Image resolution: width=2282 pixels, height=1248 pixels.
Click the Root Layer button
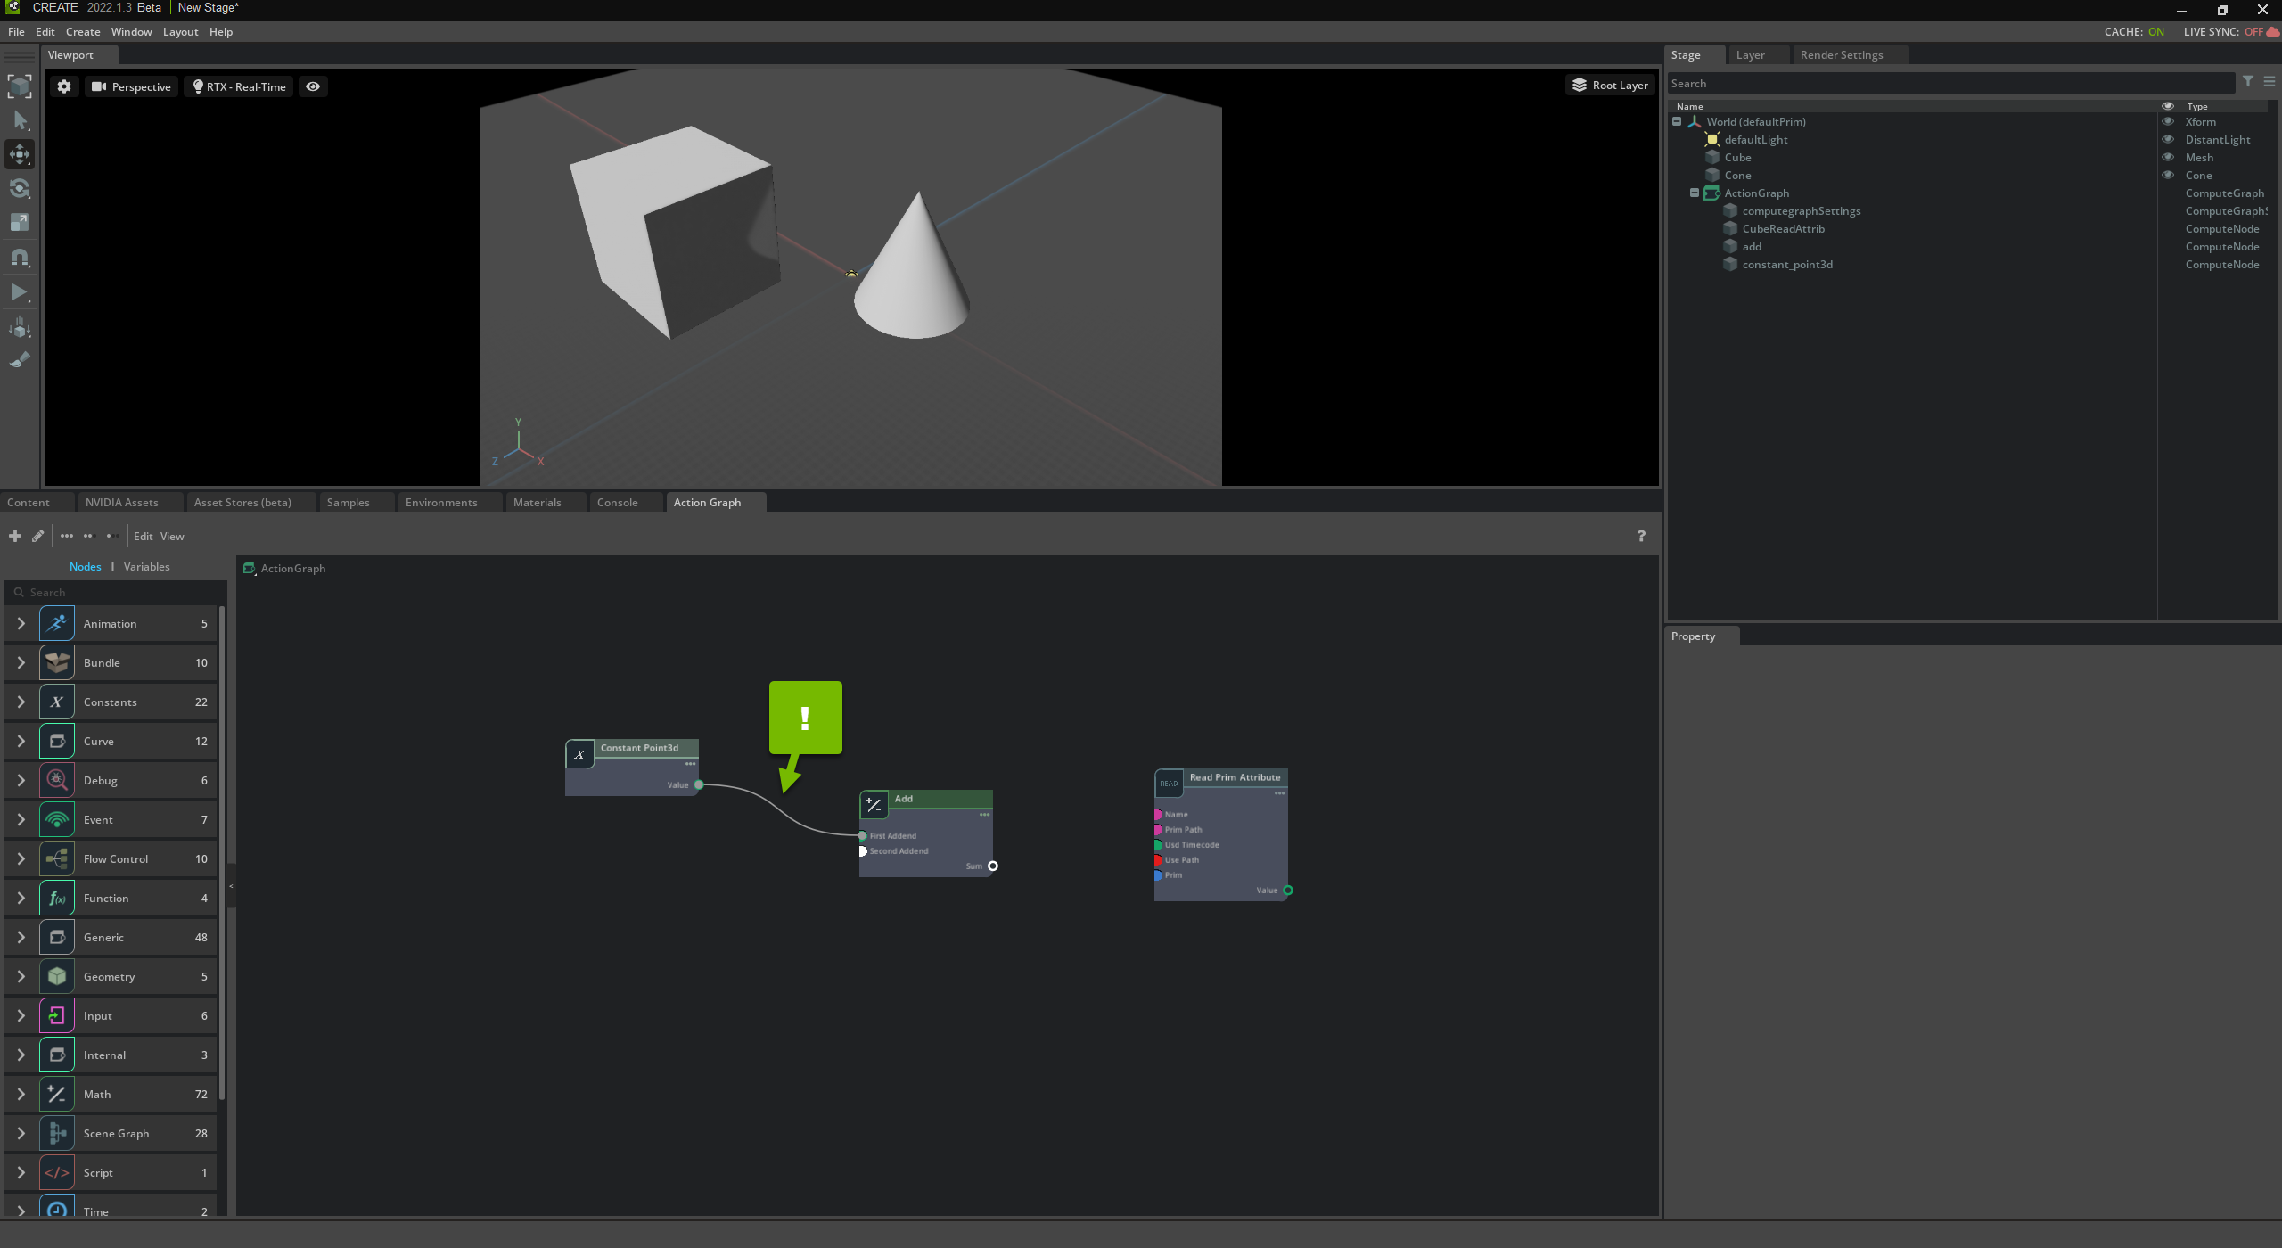(1610, 85)
